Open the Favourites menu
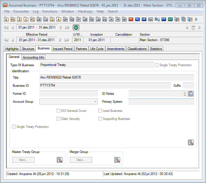Image resolution: width=206 pixels, height=183 pixels. pos(21,11)
